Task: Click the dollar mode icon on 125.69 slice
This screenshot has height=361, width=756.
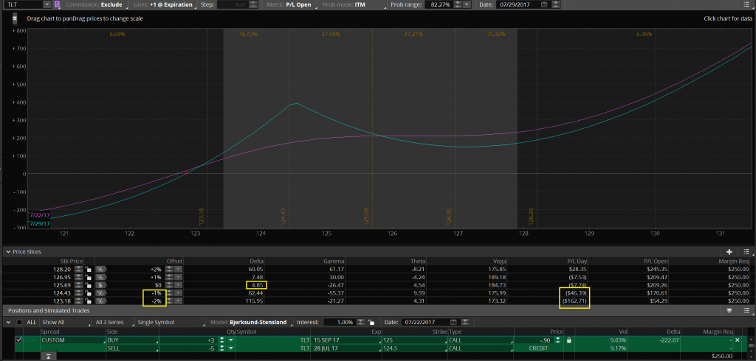Action: (100, 284)
